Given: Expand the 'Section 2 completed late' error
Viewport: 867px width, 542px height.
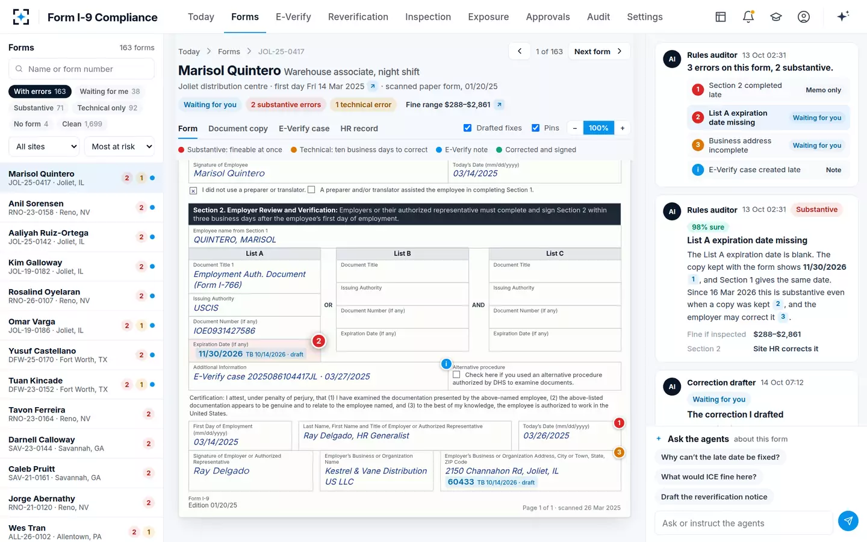Looking at the screenshot, I should pyautogui.click(x=768, y=90).
